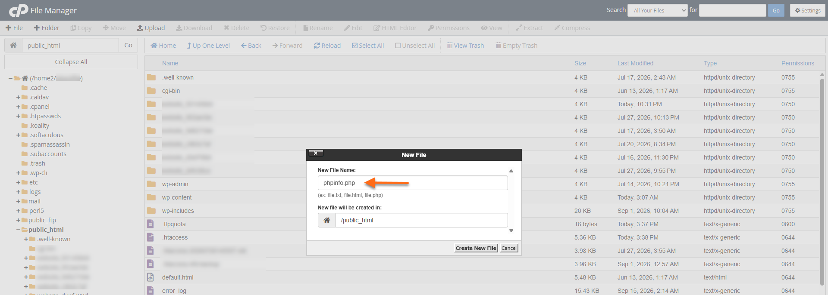Image resolution: width=828 pixels, height=295 pixels.
Task: Focus the search text field
Action: pos(733,10)
